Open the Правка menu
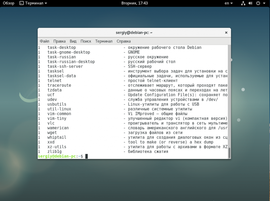This screenshot has width=270, height=201. tap(59, 41)
